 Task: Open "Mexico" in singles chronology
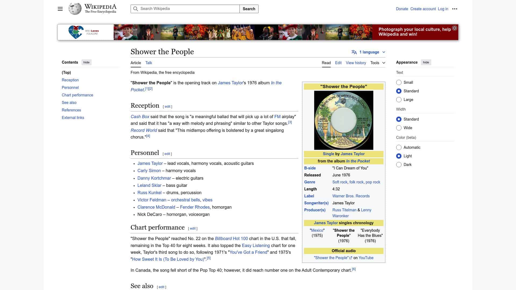[x=317, y=230]
